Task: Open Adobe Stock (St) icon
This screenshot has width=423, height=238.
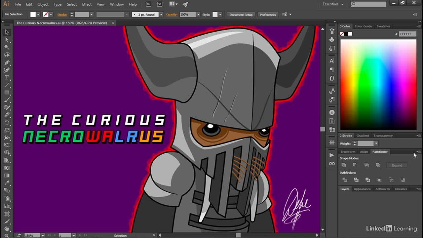Action: point(160,4)
